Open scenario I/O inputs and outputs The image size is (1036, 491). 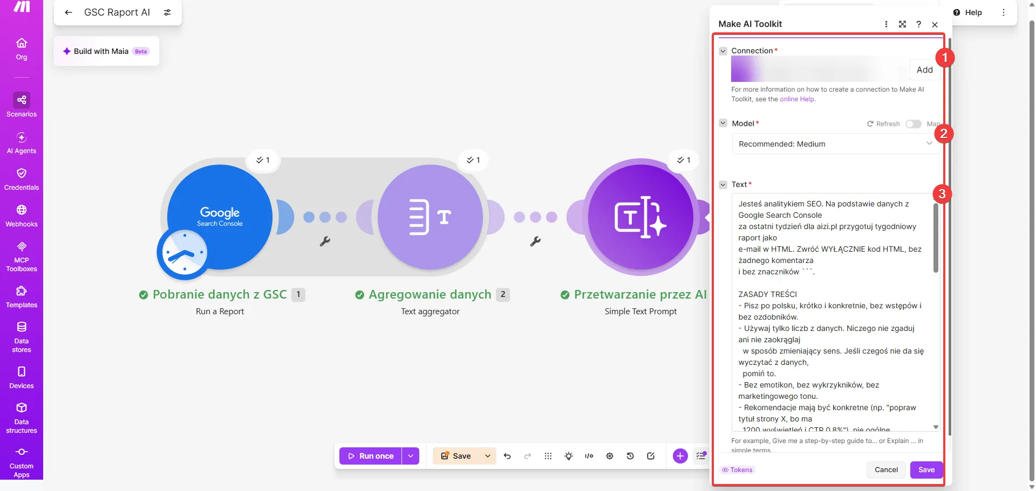point(589,456)
